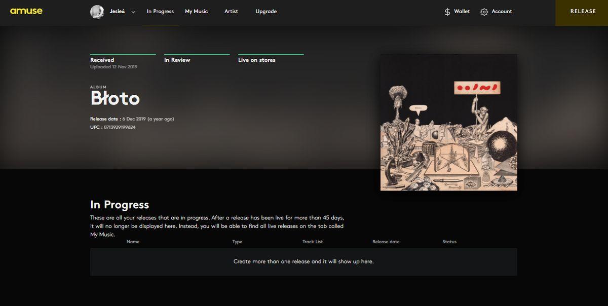
Task: Open the Jesień profile avatar
Action: (x=97, y=12)
